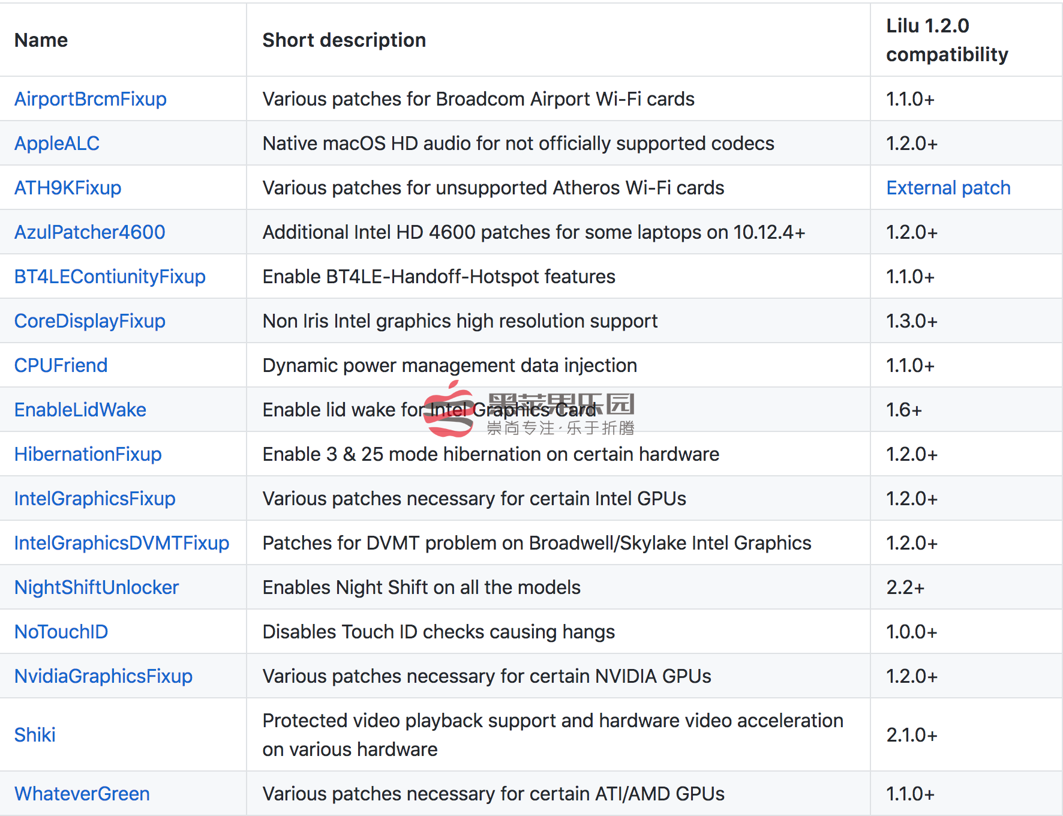Select text 'Native macOS HD audio for not officially supported codecs'
The image size is (1063, 816).
(519, 143)
